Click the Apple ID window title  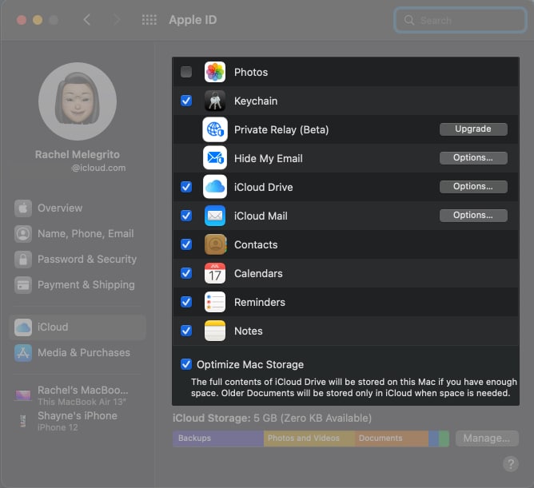pyautogui.click(x=193, y=20)
